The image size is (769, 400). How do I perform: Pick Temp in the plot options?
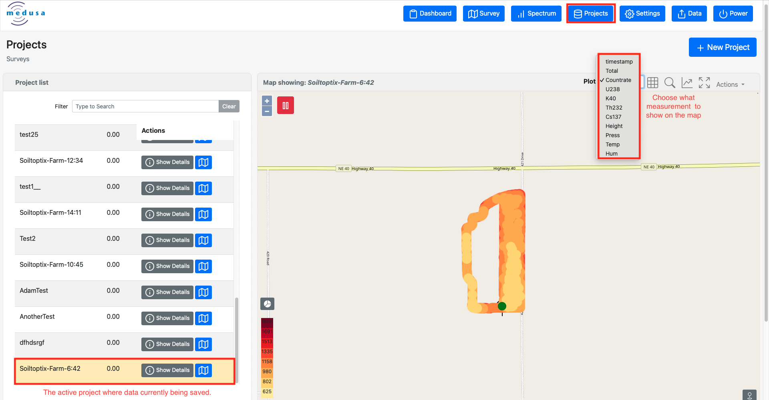coord(612,144)
